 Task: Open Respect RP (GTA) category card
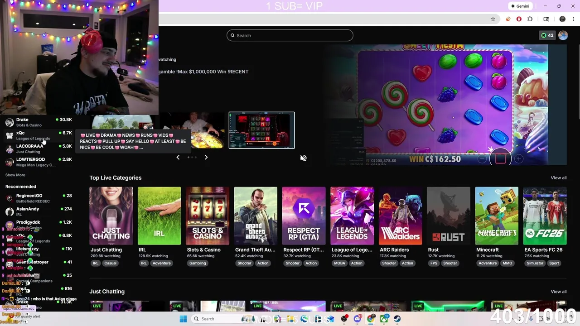[x=304, y=216]
